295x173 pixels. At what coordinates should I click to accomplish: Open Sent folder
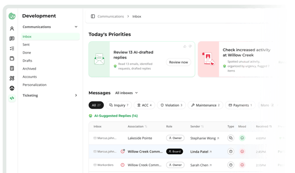pyautogui.click(x=26, y=45)
